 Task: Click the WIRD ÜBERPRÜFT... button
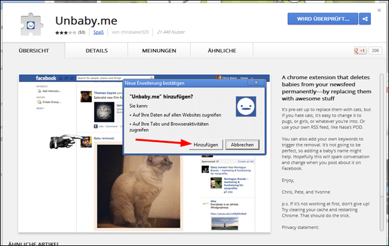[323, 19]
